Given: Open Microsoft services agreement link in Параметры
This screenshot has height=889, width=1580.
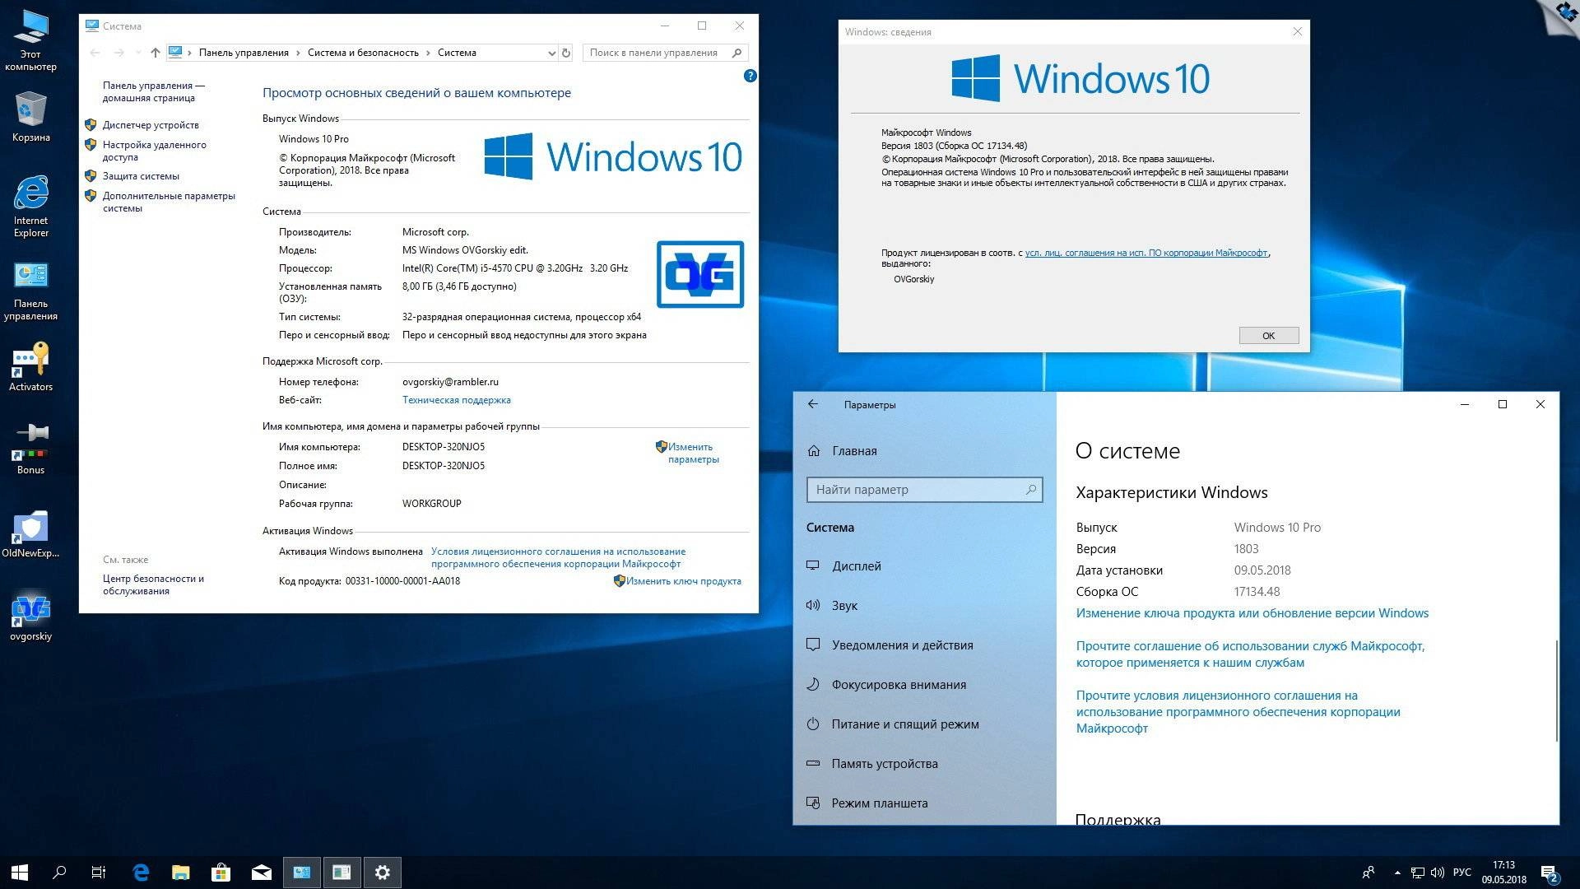Looking at the screenshot, I should click(1250, 654).
